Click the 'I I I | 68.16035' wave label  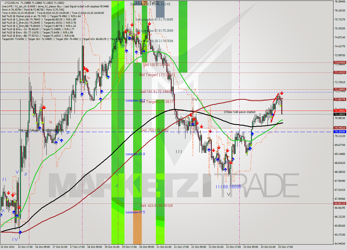click(x=229, y=187)
